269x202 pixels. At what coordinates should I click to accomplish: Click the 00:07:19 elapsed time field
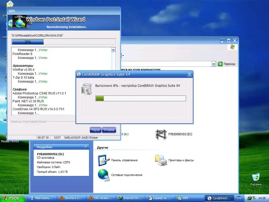point(43,138)
